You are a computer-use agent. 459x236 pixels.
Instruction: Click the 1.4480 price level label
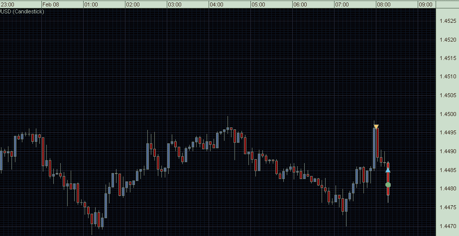point(448,188)
